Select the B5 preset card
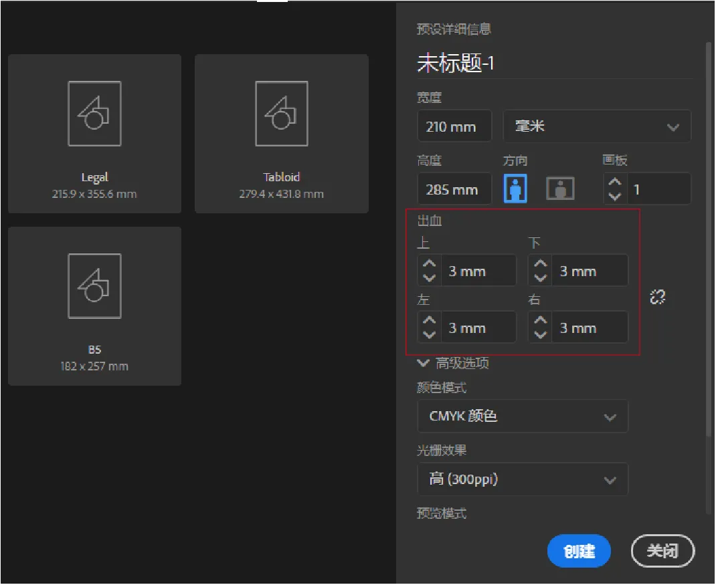The width and height of the screenshot is (716, 585). [94, 306]
